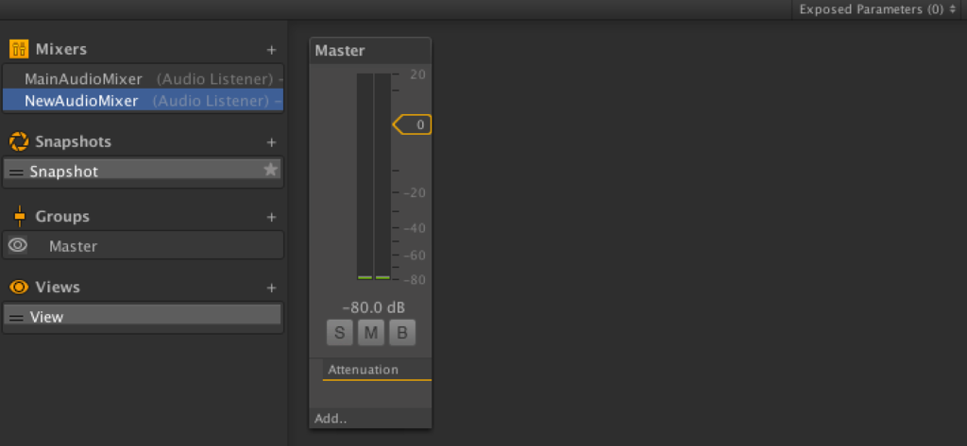This screenshot has width=967, height=446.
Task: Click the Master volume fader handle at 0
Action: tap(413, 124)
